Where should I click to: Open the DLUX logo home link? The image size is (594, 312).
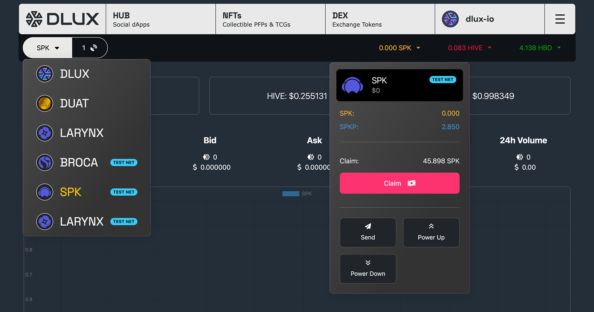click(x=62, y=19)
